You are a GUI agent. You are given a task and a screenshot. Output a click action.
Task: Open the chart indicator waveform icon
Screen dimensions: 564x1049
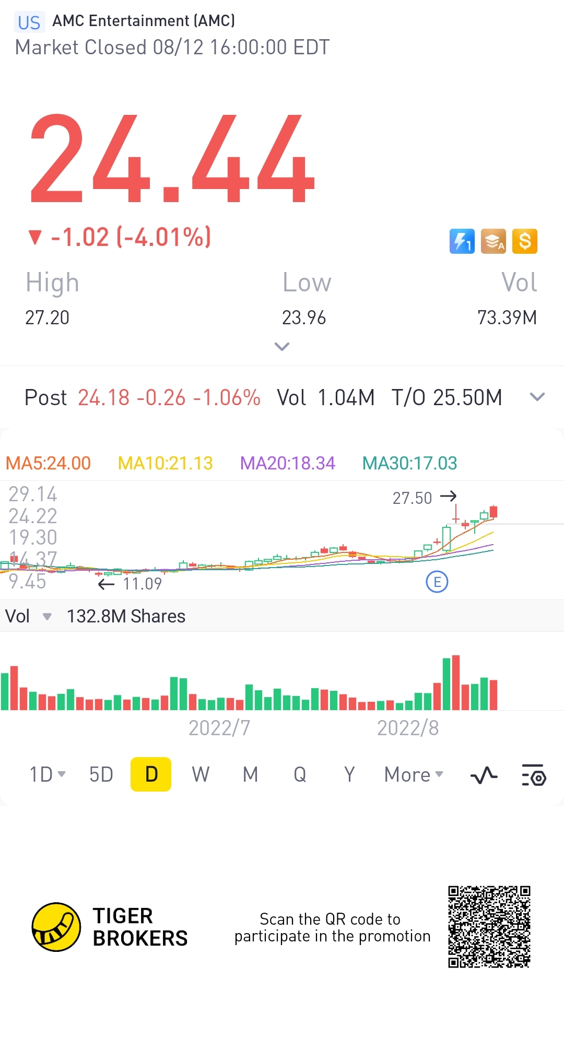click(x=484, y=775)
